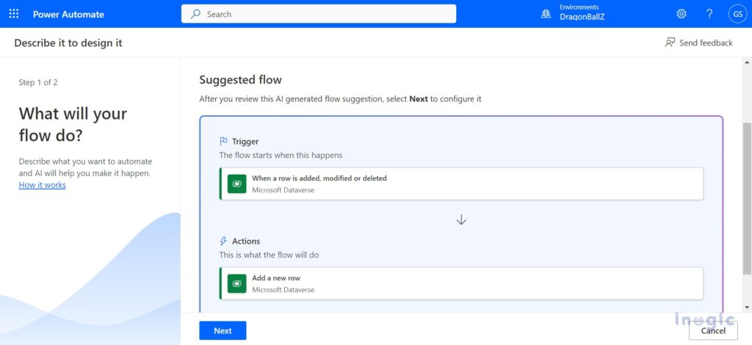Click the Environments icon in header
752x345 pixels.
point(546,14)
